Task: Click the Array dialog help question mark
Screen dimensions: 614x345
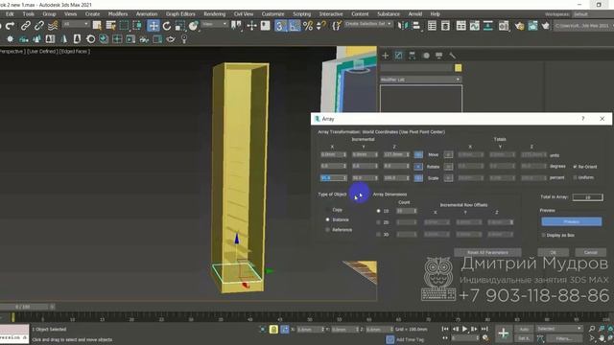Action: click(x=583, y=119)
